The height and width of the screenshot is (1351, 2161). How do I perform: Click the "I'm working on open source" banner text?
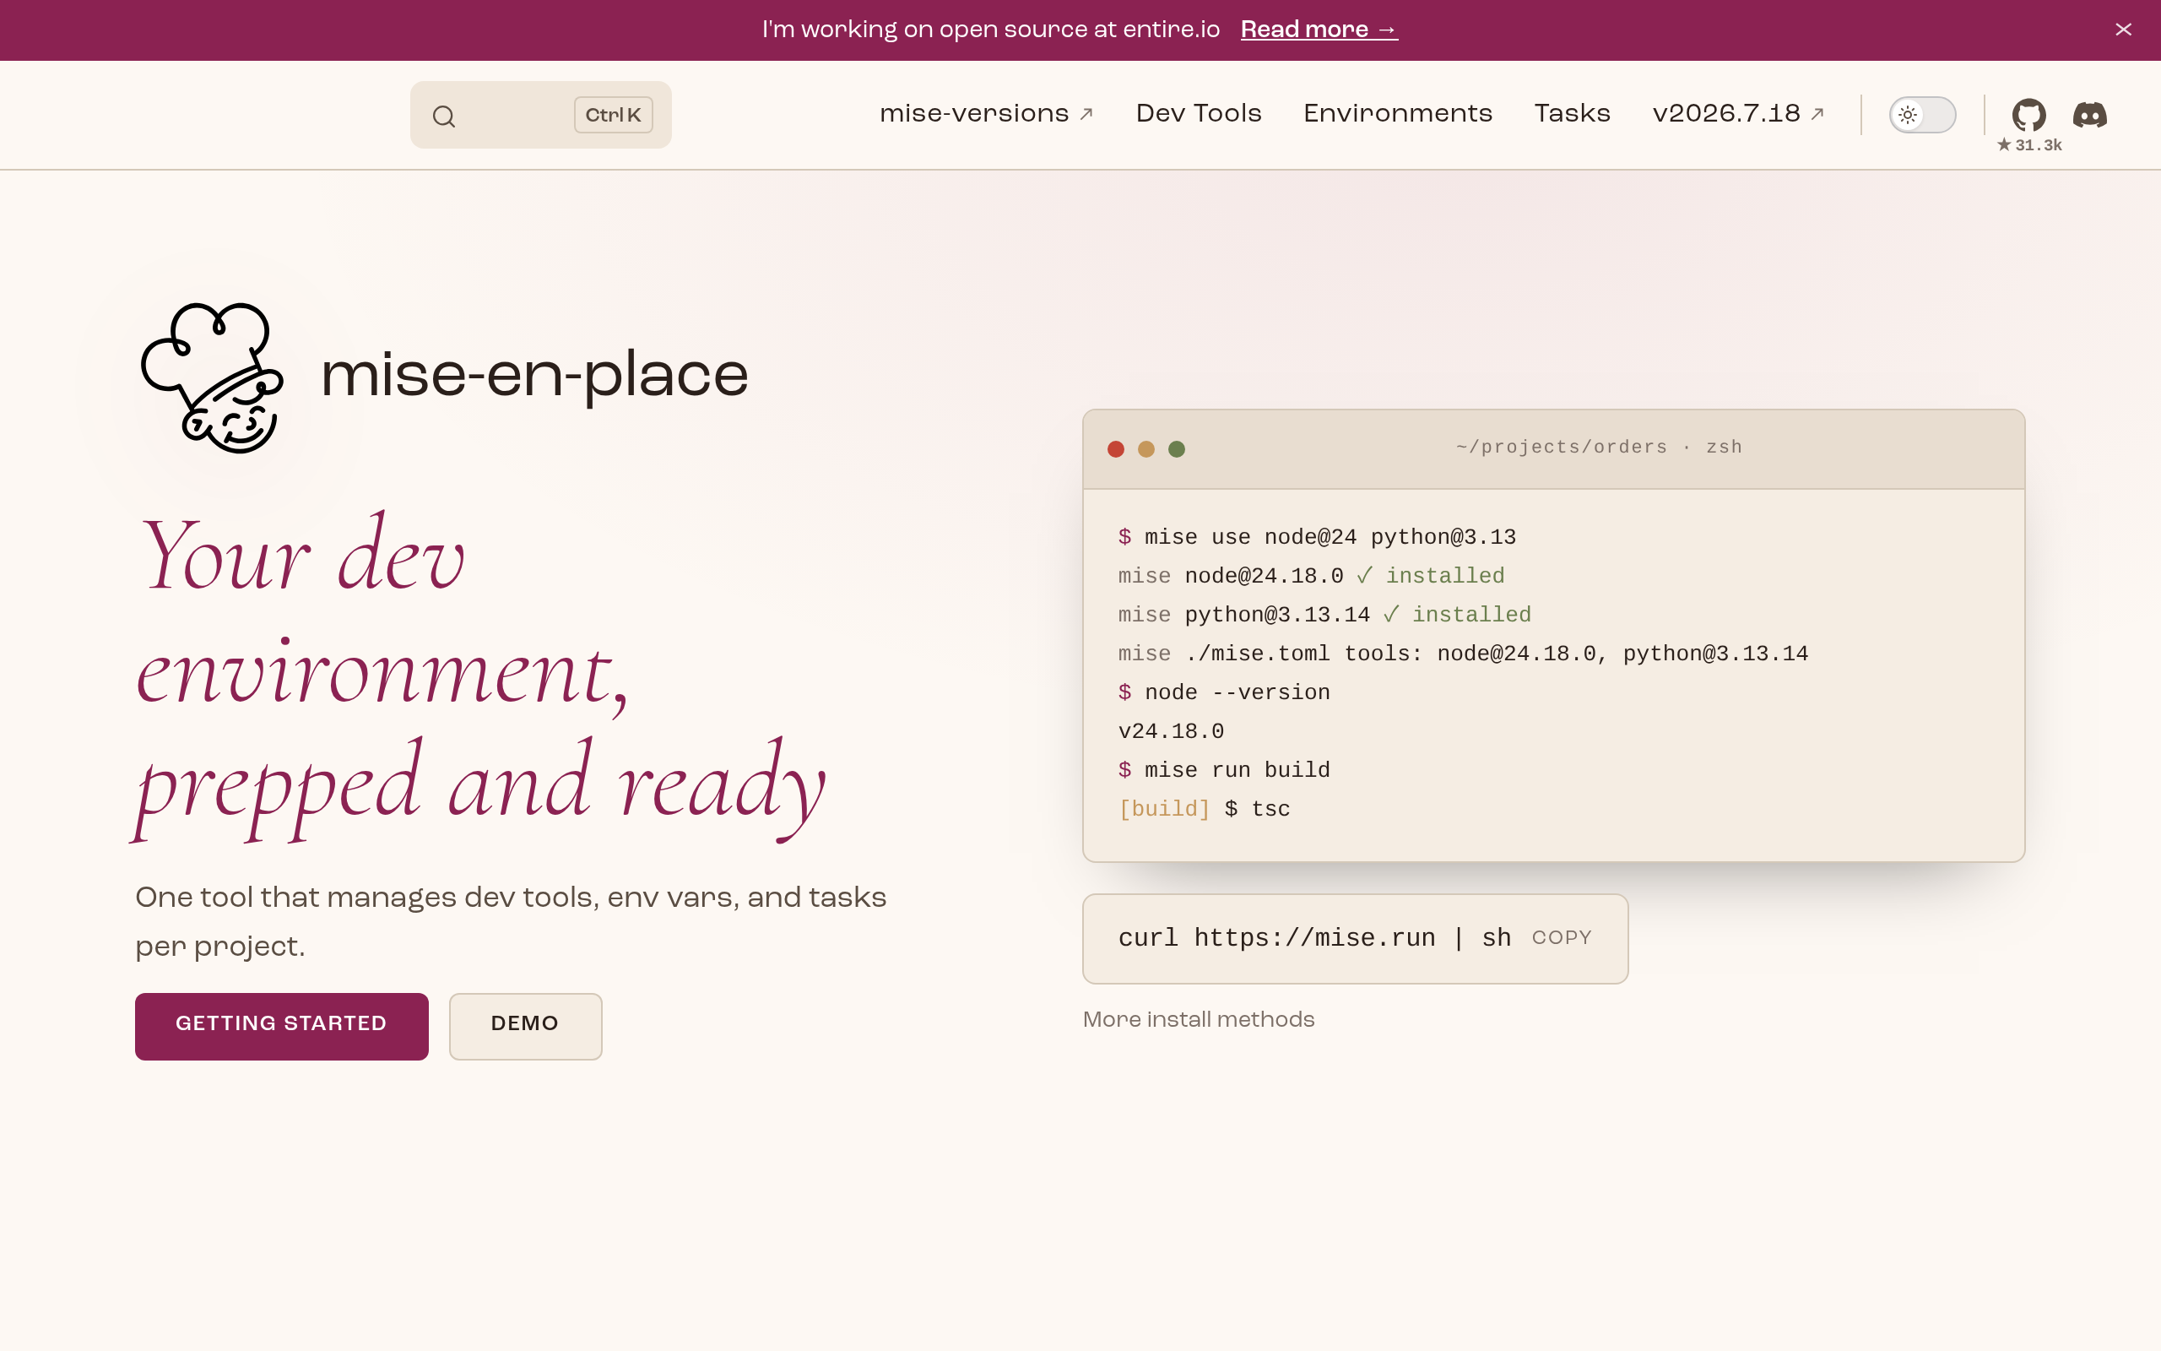pos(990,30)
